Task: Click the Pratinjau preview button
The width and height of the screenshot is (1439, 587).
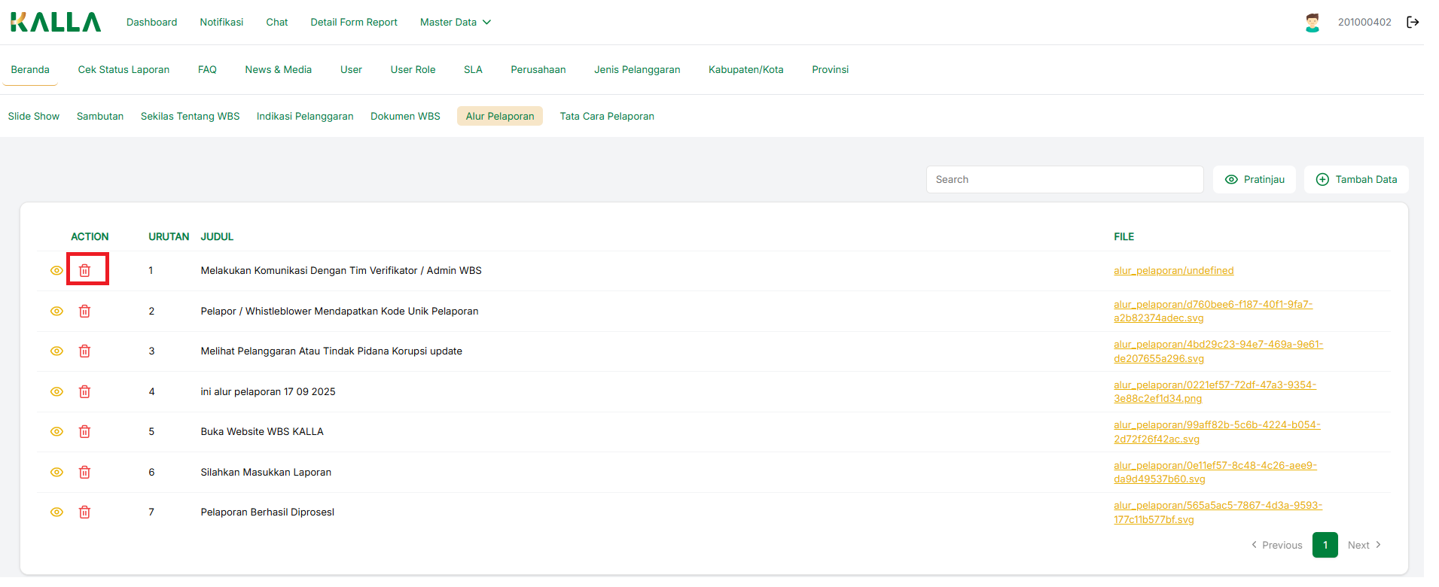Action: [x=1255, y=179]
